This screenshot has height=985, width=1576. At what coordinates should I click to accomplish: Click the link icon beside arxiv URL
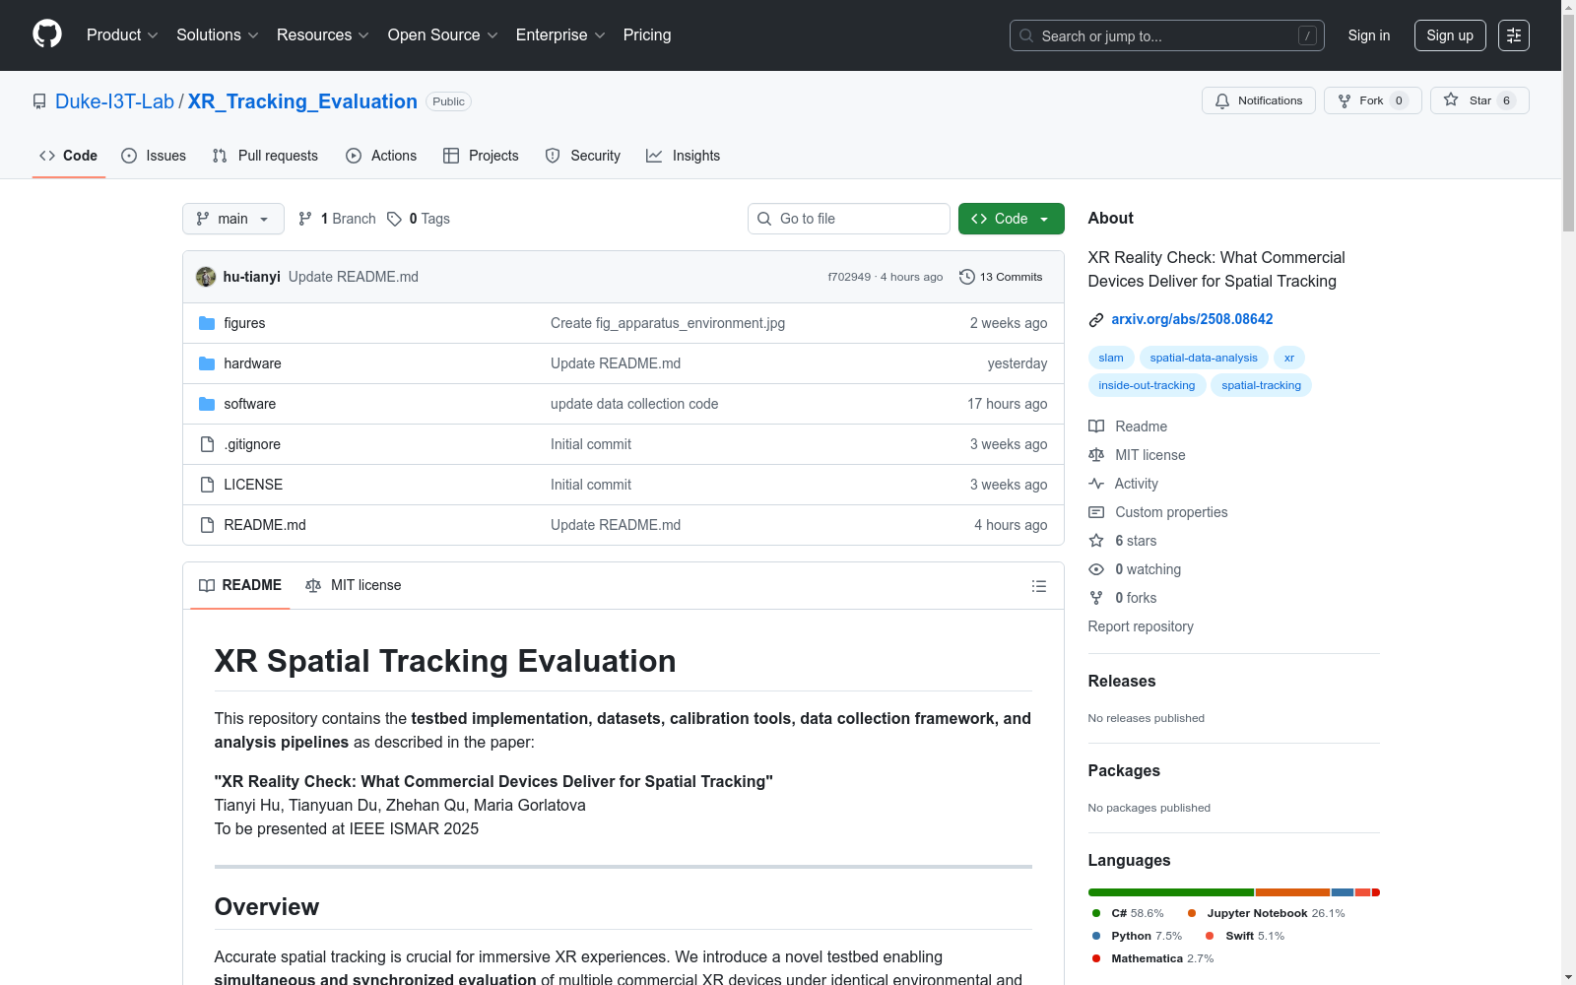point(1096,319)
